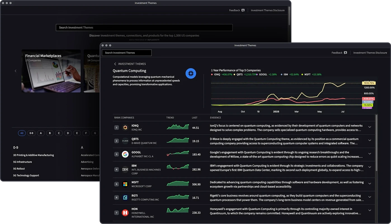Select the 0-9 filter pill
Screen dimensions: 391x224
[x=31, y=133]
